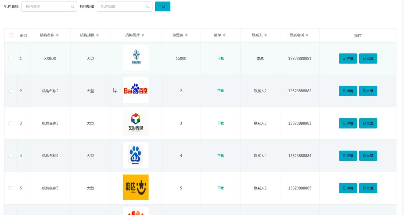Image resolution: width=404 pixels, height=215 pixels.
Task: Focus the 机构规模 search input
Action: tap(125, 6)
